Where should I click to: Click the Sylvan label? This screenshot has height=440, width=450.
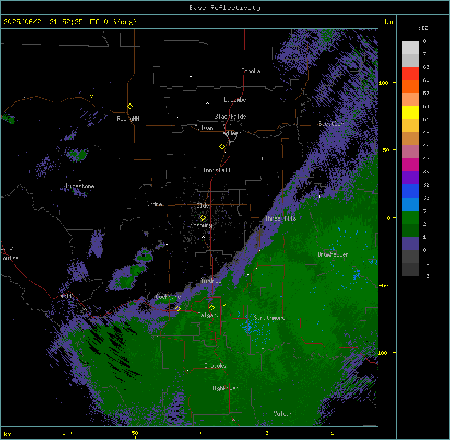(204, 128)
